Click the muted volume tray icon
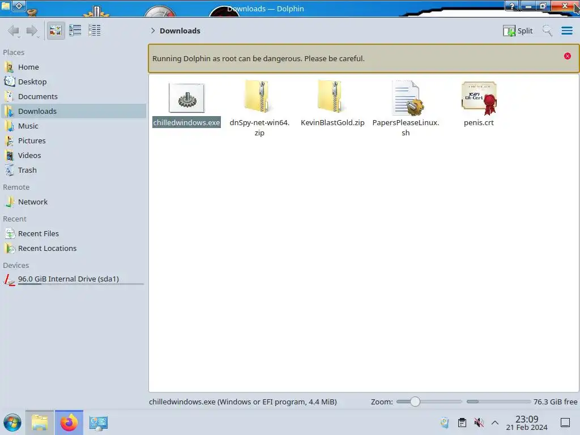This screenshot has height=435, width=580. pyautogui.click(x=479, y=423)
